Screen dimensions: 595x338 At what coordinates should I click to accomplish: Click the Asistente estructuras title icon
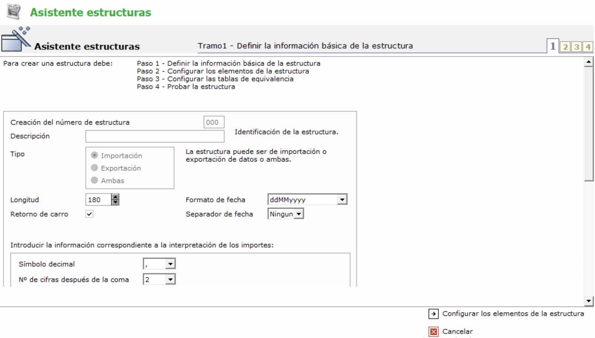click(14, 12)
